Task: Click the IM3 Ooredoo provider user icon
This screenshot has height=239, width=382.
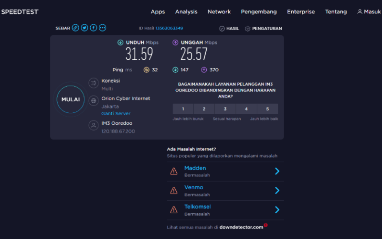Action: coord(94,125)
